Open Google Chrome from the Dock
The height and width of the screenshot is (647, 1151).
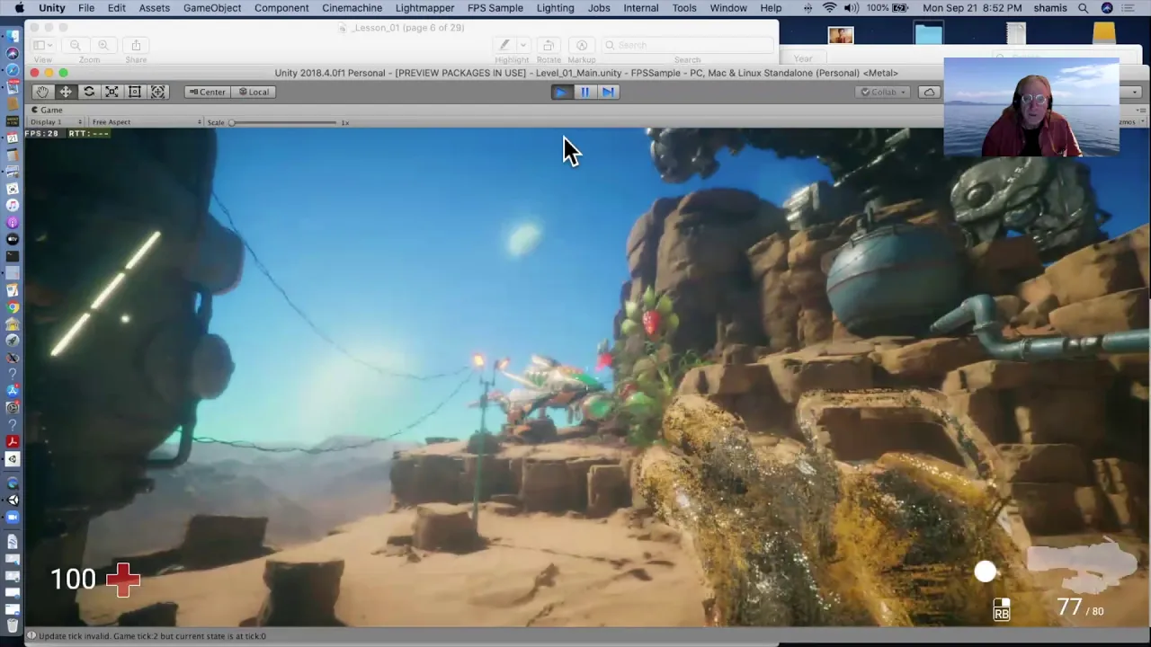click(13, 306)
